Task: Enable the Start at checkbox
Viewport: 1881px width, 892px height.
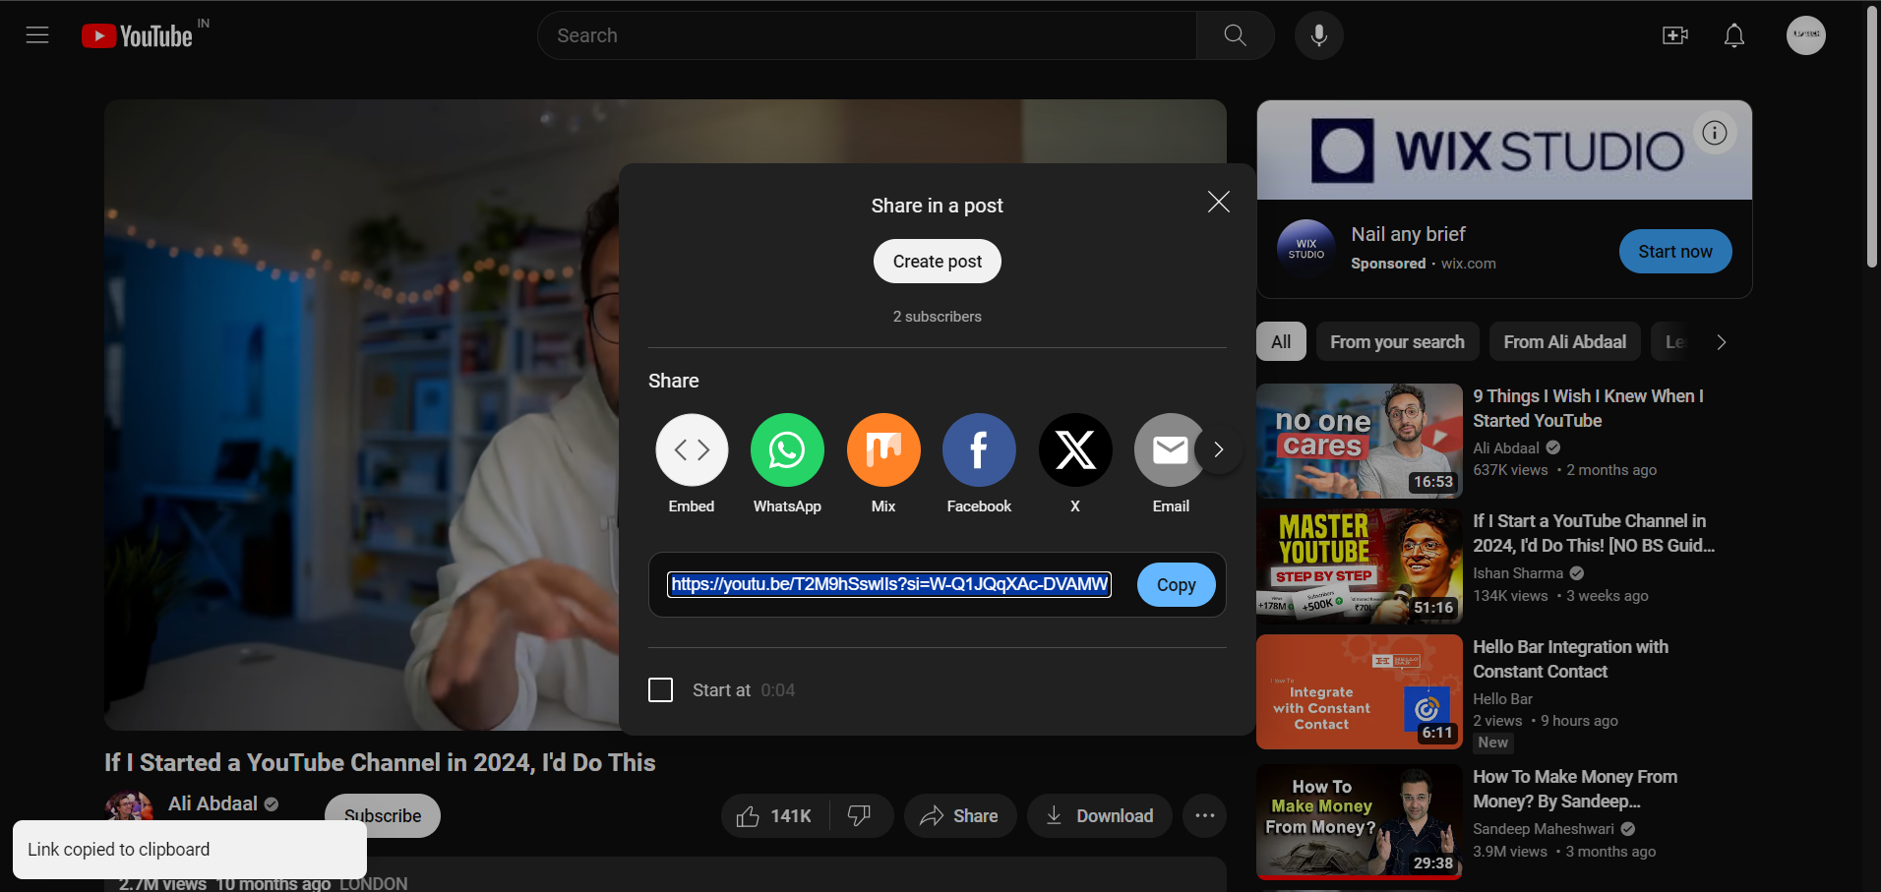Action: [661, 690]
